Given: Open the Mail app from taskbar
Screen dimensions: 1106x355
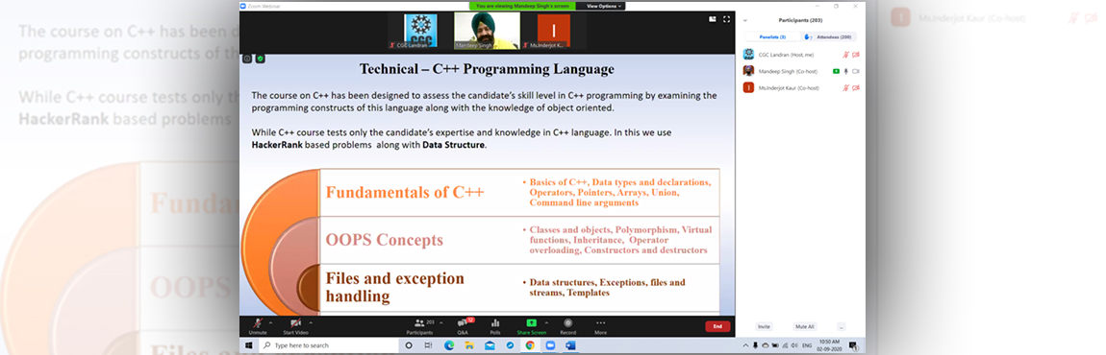Looking at the screenshot, I should pyautogui.click(x=489, y=345).
